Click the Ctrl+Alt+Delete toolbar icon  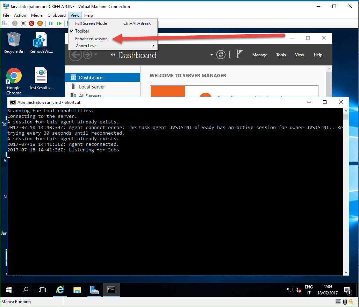tap(5, 23)
